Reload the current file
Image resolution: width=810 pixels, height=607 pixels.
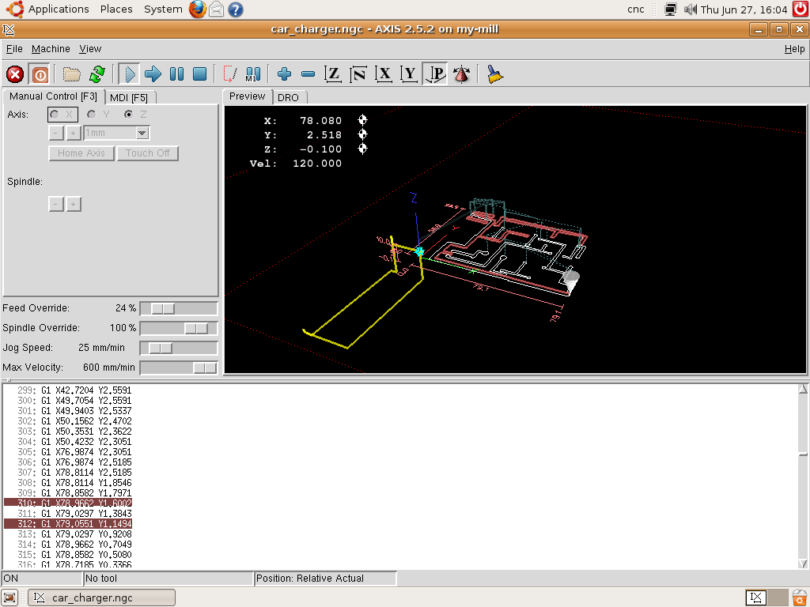97,74
